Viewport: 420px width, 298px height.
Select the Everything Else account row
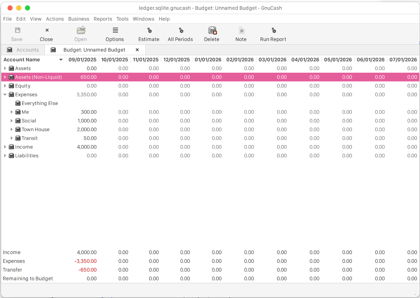pos(40,103)
